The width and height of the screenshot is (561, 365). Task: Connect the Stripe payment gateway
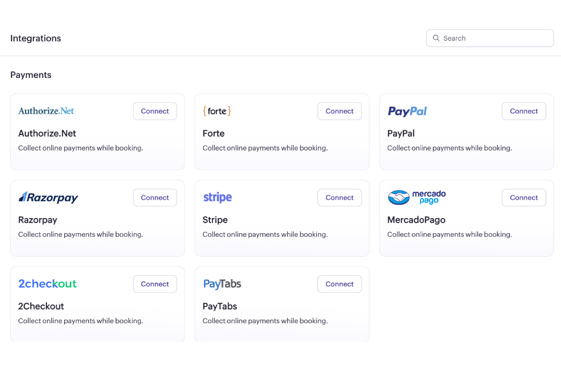[339, 197]
